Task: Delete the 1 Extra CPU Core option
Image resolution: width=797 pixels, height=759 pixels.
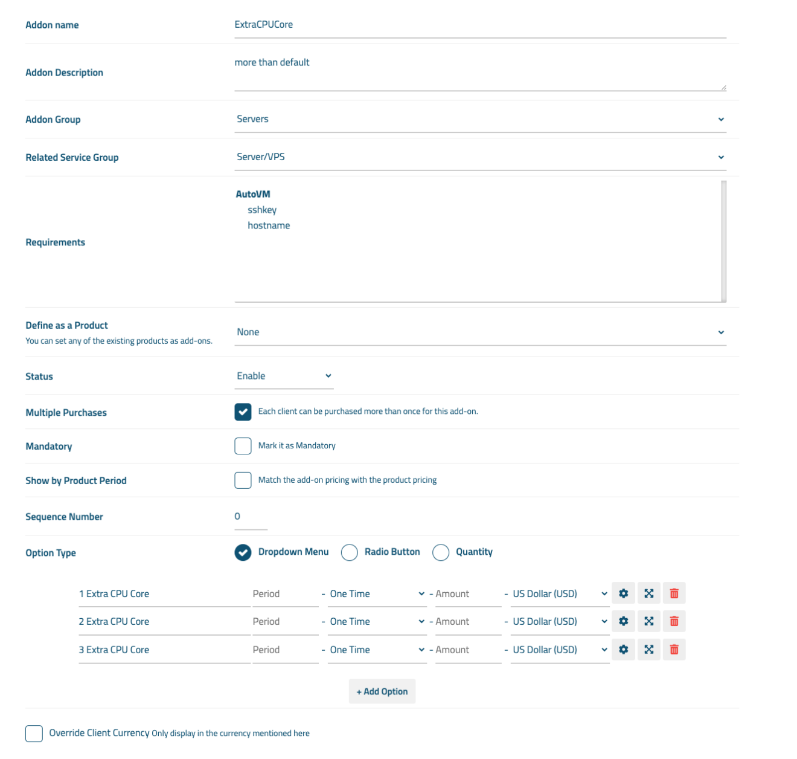Action: pyautogui.click(x=674, y=593)
